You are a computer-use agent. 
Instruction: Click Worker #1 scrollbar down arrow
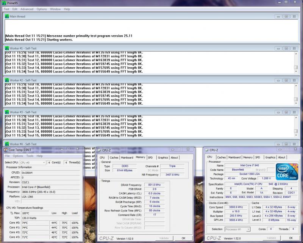296,71
